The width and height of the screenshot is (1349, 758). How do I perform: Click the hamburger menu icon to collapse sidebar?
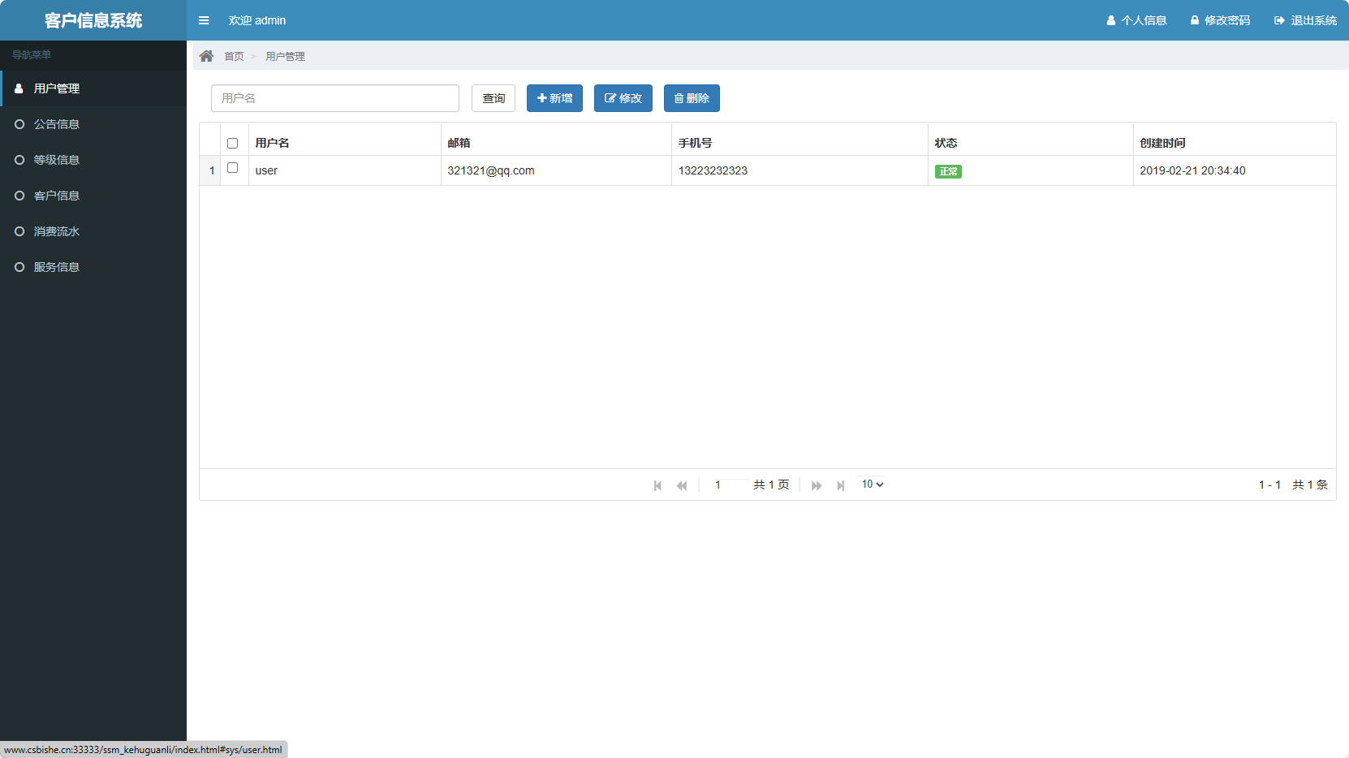point(204,20)
